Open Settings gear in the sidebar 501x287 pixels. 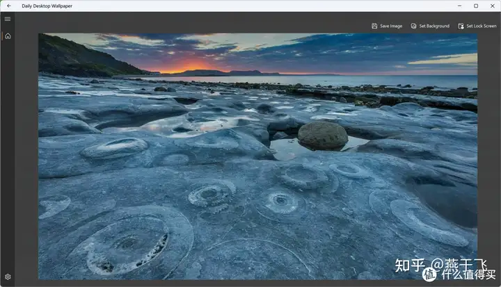(x=8, y=277)
